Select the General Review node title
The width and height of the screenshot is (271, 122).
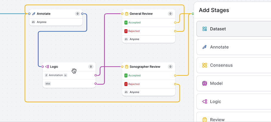[141, 14]
